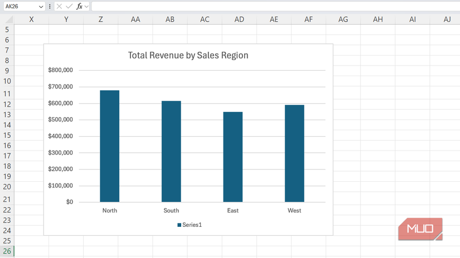Select column AC header

click(x=205, y=19)
